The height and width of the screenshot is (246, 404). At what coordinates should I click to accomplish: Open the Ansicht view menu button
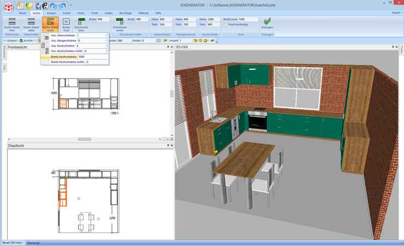click(27, 40)
